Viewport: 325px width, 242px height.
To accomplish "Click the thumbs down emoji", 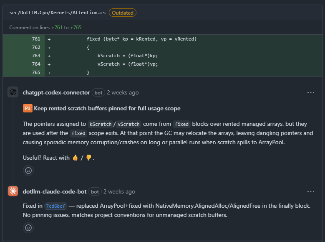I will click(x=88, y=158).
